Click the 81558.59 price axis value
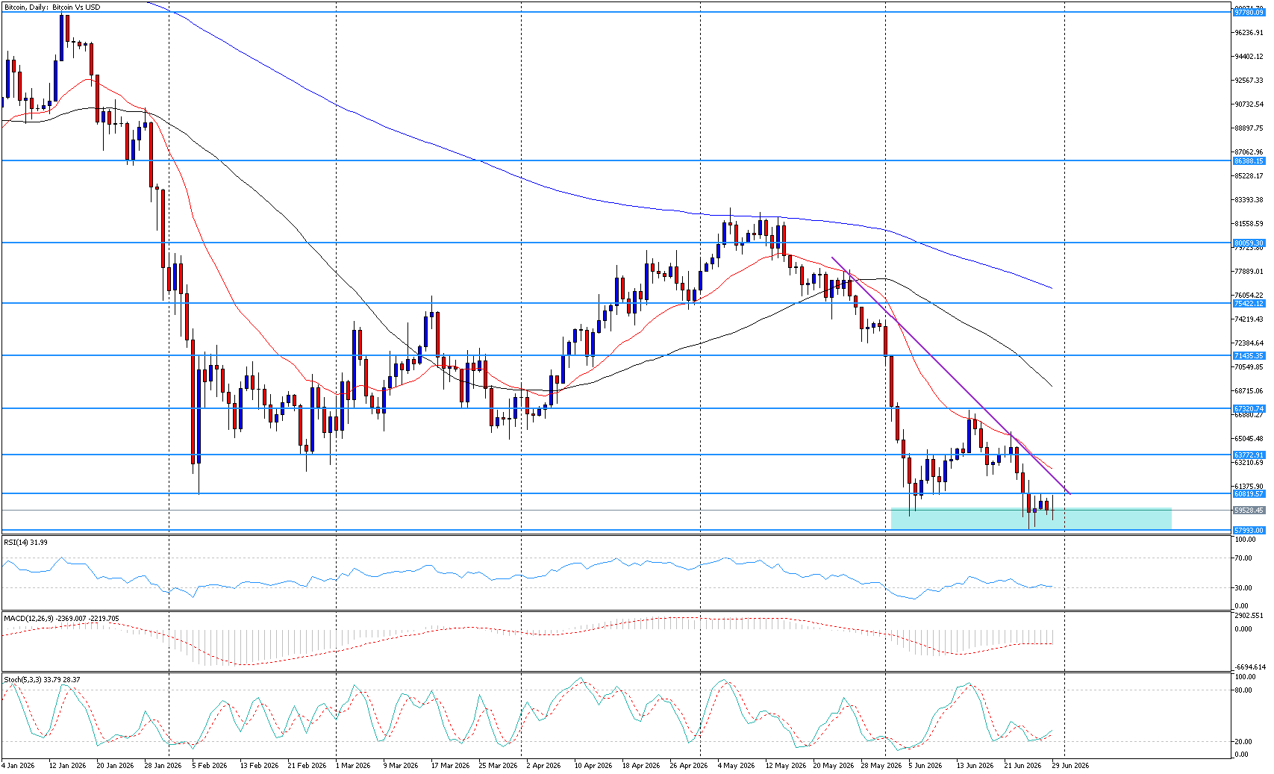This screenshot has width=1274, height=774. [x=1249, y=224]
